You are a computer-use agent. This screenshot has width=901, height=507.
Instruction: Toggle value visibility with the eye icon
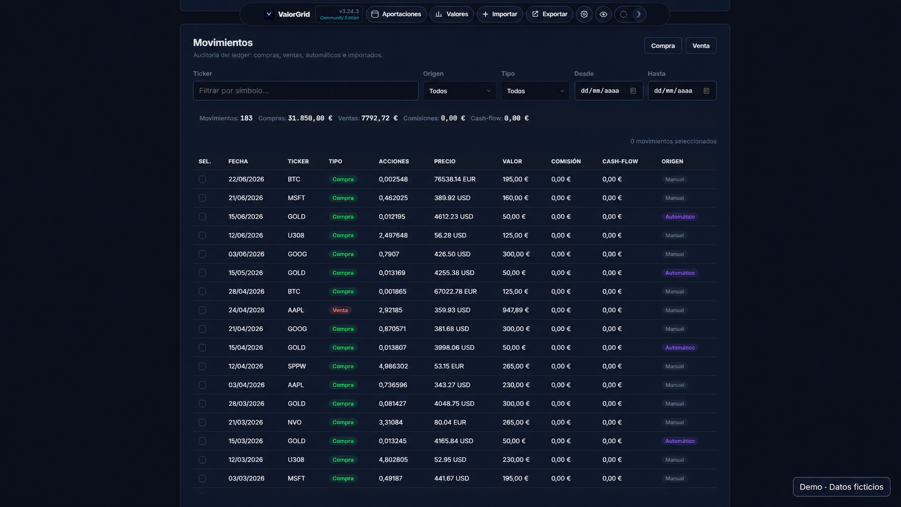point(604,14)
